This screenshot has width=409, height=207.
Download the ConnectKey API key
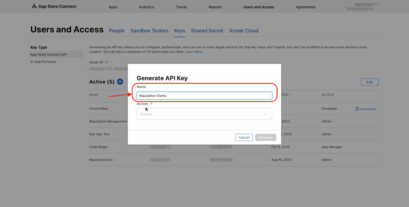click(x=365, y=109)
